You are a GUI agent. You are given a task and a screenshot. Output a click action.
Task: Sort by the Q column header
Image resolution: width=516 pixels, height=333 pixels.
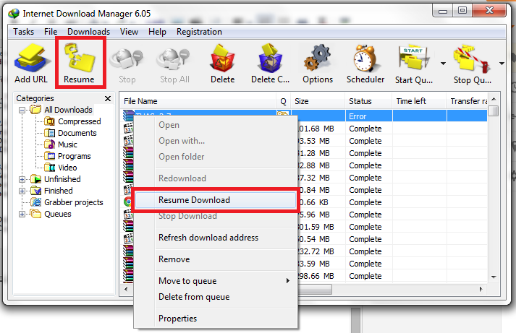284,101
